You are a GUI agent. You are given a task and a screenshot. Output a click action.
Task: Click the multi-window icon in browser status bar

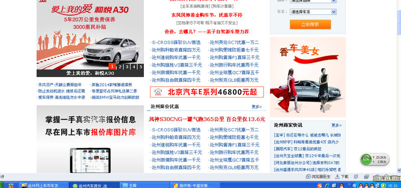(366, 176)
